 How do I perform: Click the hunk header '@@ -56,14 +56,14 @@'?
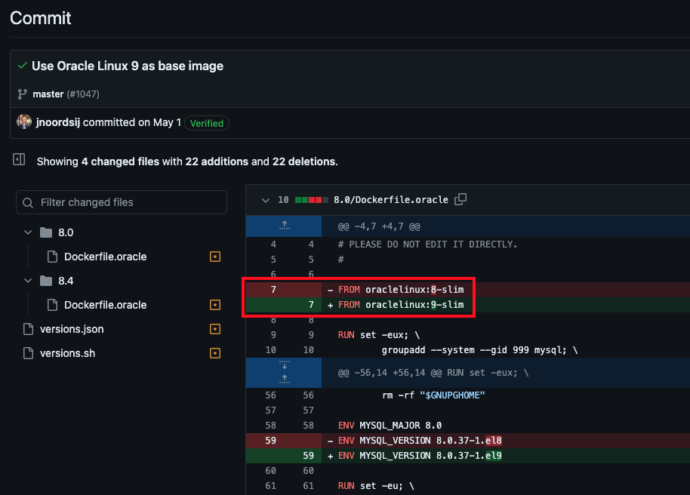pyautogui.click(x=433, y=373)
